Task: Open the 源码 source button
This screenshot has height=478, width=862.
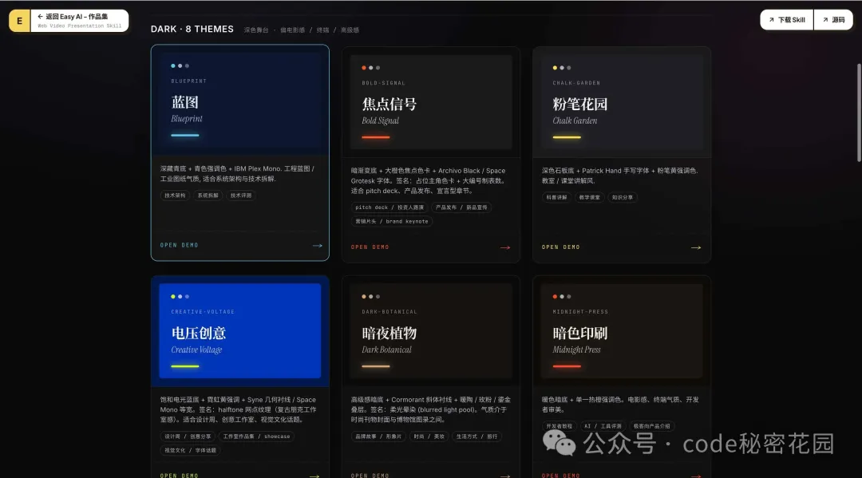Action: click(833, 20)
